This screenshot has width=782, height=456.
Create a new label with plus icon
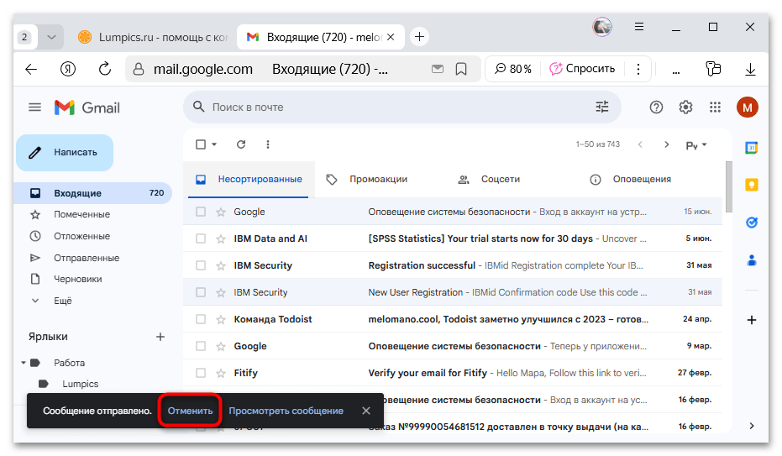pyautogui.click(x=160, y=337)
